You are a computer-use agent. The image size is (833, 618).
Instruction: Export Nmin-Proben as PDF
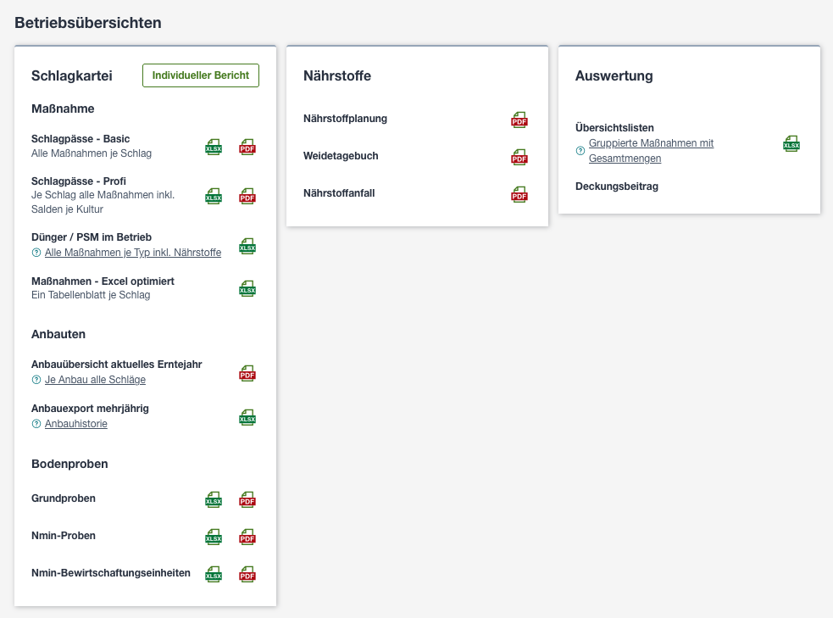247,537
